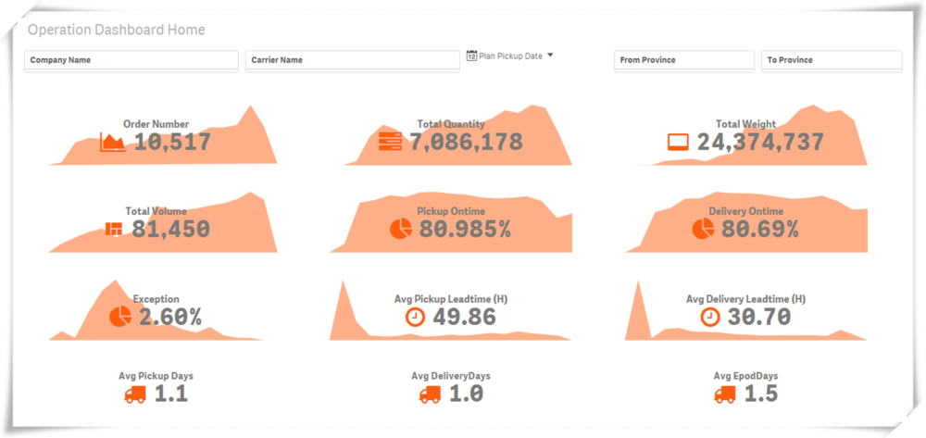Open the From Province filter
This screenshot has height=438, width=926.
(x=683, y=60)
